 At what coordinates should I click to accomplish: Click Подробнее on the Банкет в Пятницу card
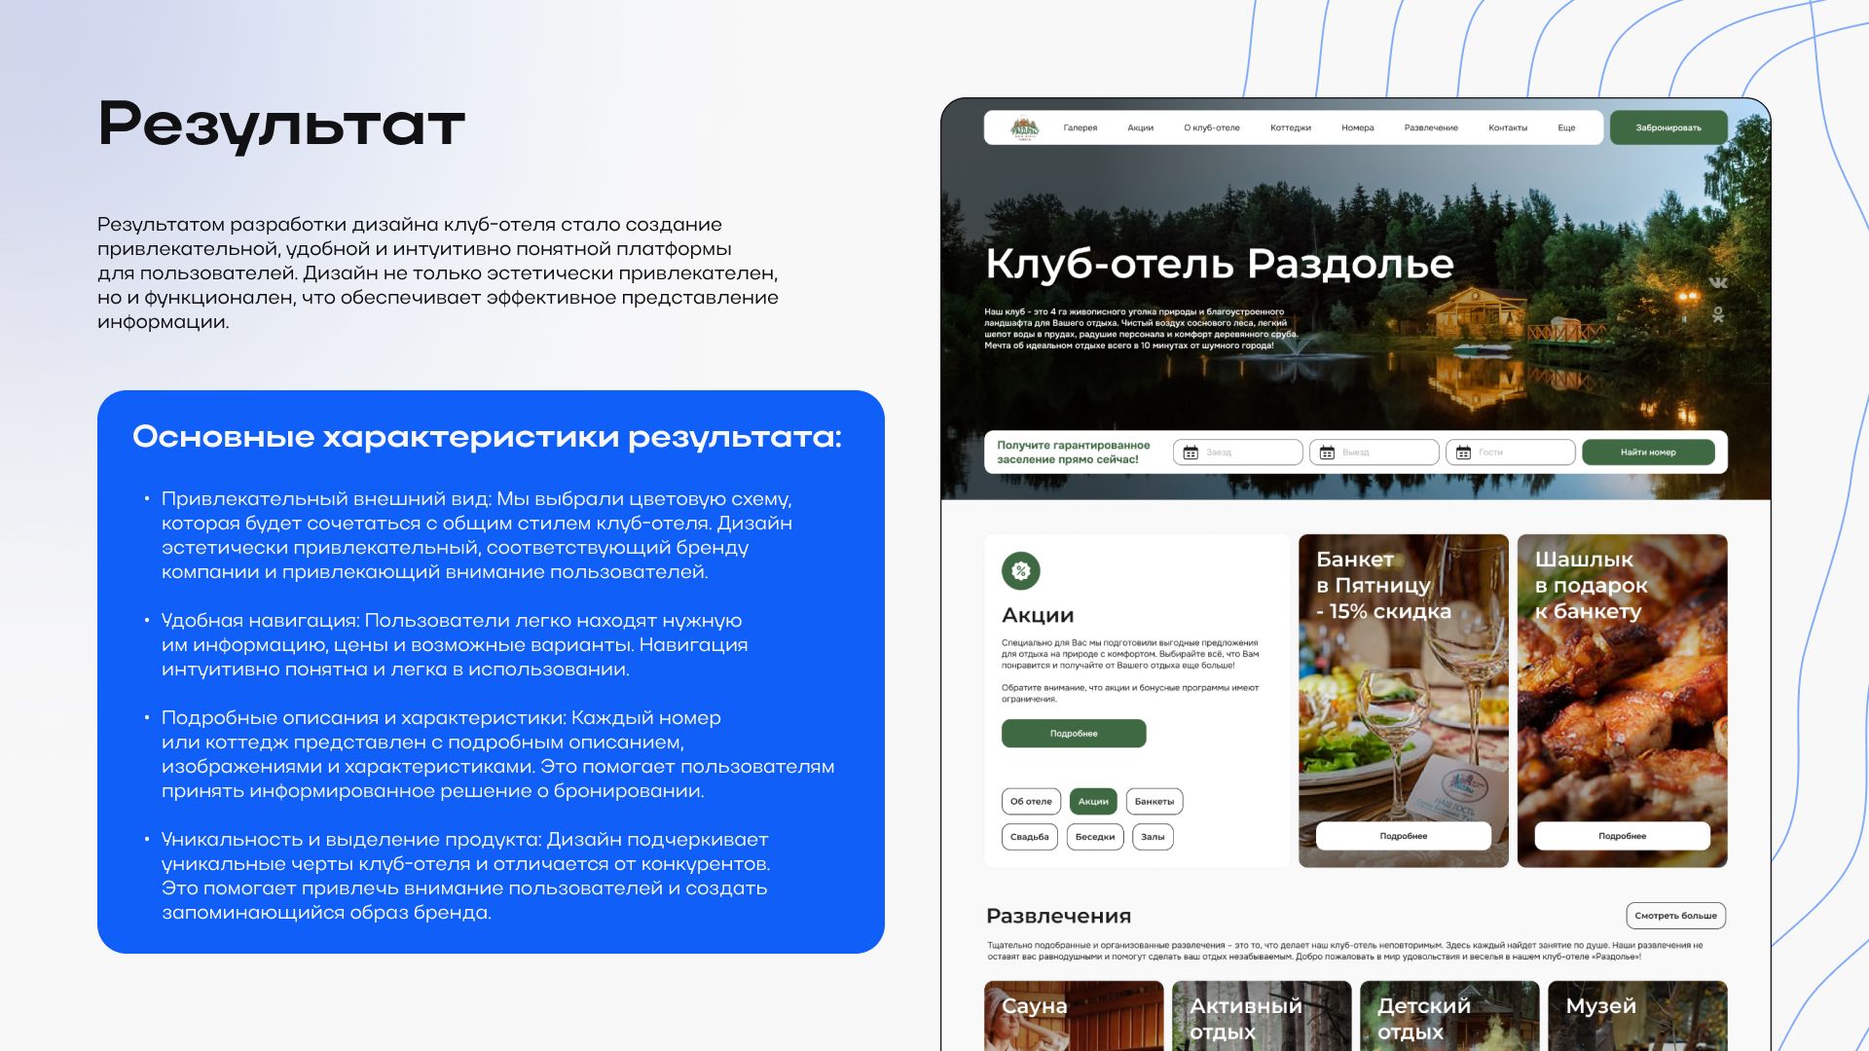click(1403, 836)
